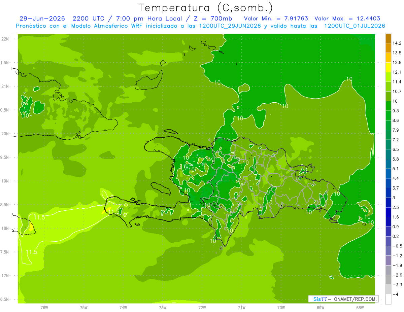
Task: Click the date '29-Jun-2026' in the header
Action: [42, 19]
